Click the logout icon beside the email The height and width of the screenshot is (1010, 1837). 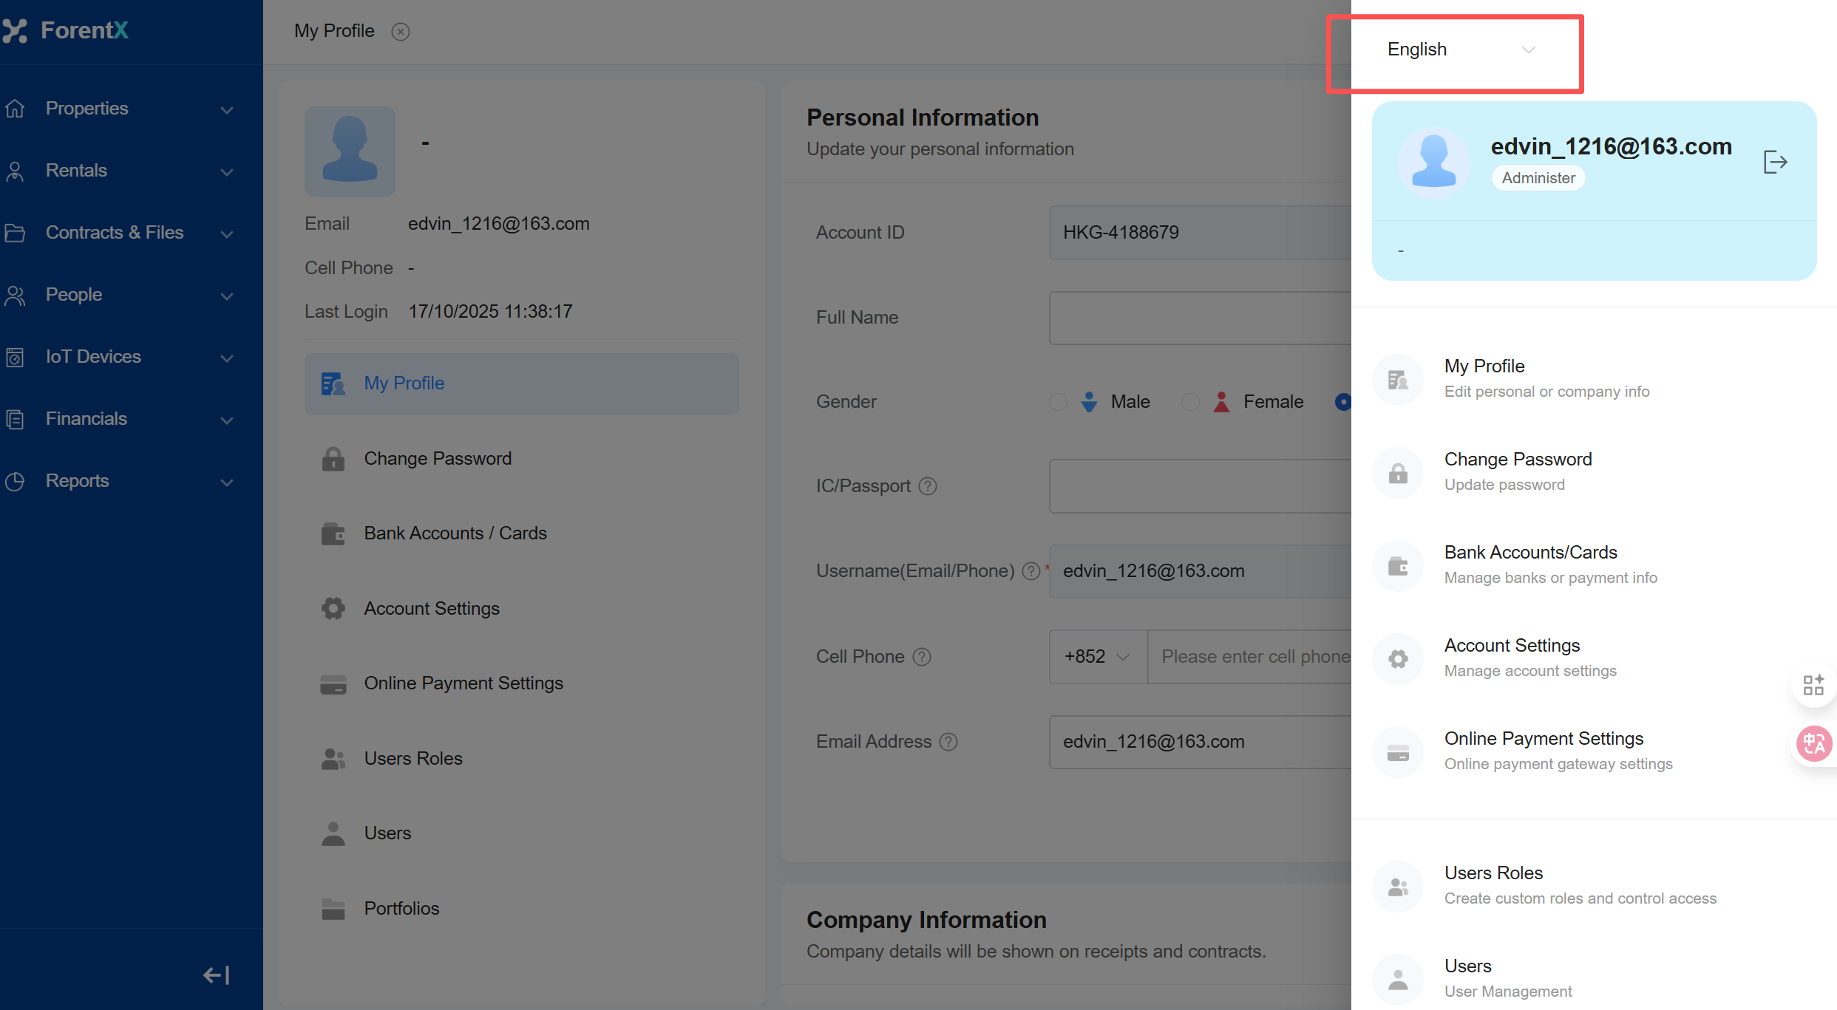pos(1774,162)
